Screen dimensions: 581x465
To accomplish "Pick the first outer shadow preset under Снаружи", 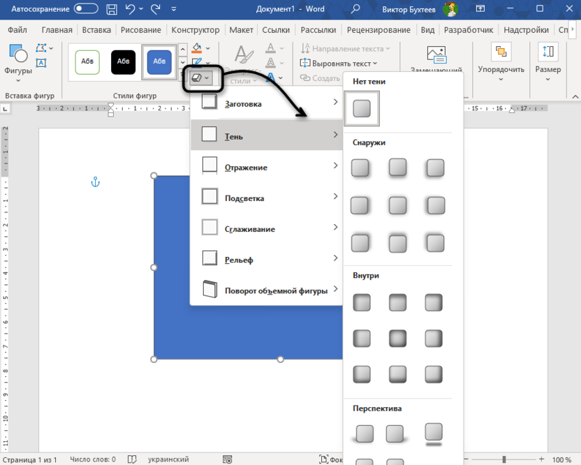I will [360, 168].
